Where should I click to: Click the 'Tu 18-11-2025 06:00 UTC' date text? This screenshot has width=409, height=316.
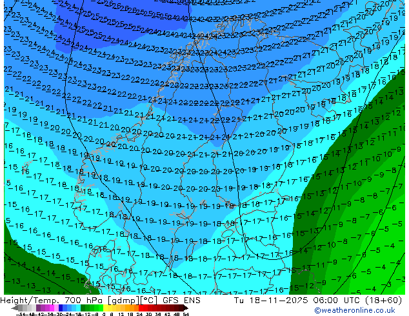[x=297, y=301]
